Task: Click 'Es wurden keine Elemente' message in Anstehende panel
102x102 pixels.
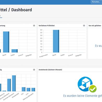Action: point(82,96)
